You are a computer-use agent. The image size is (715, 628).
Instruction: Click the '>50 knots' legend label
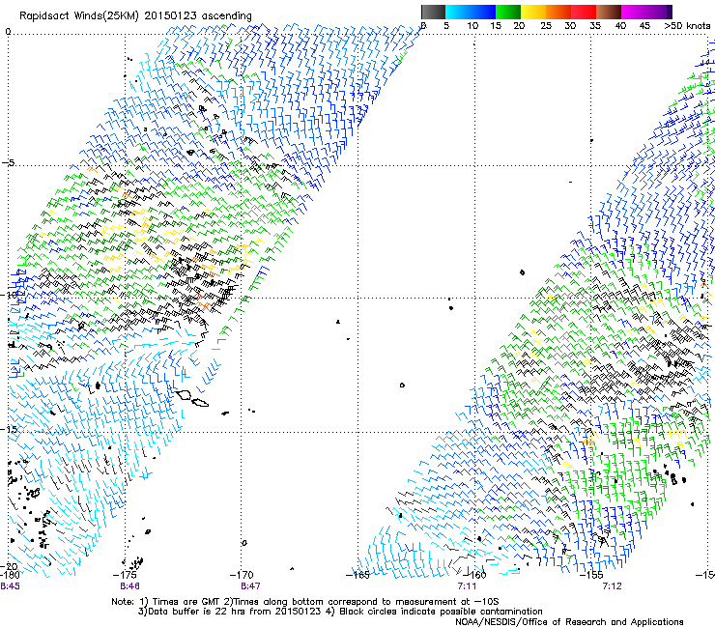point(687,26)
